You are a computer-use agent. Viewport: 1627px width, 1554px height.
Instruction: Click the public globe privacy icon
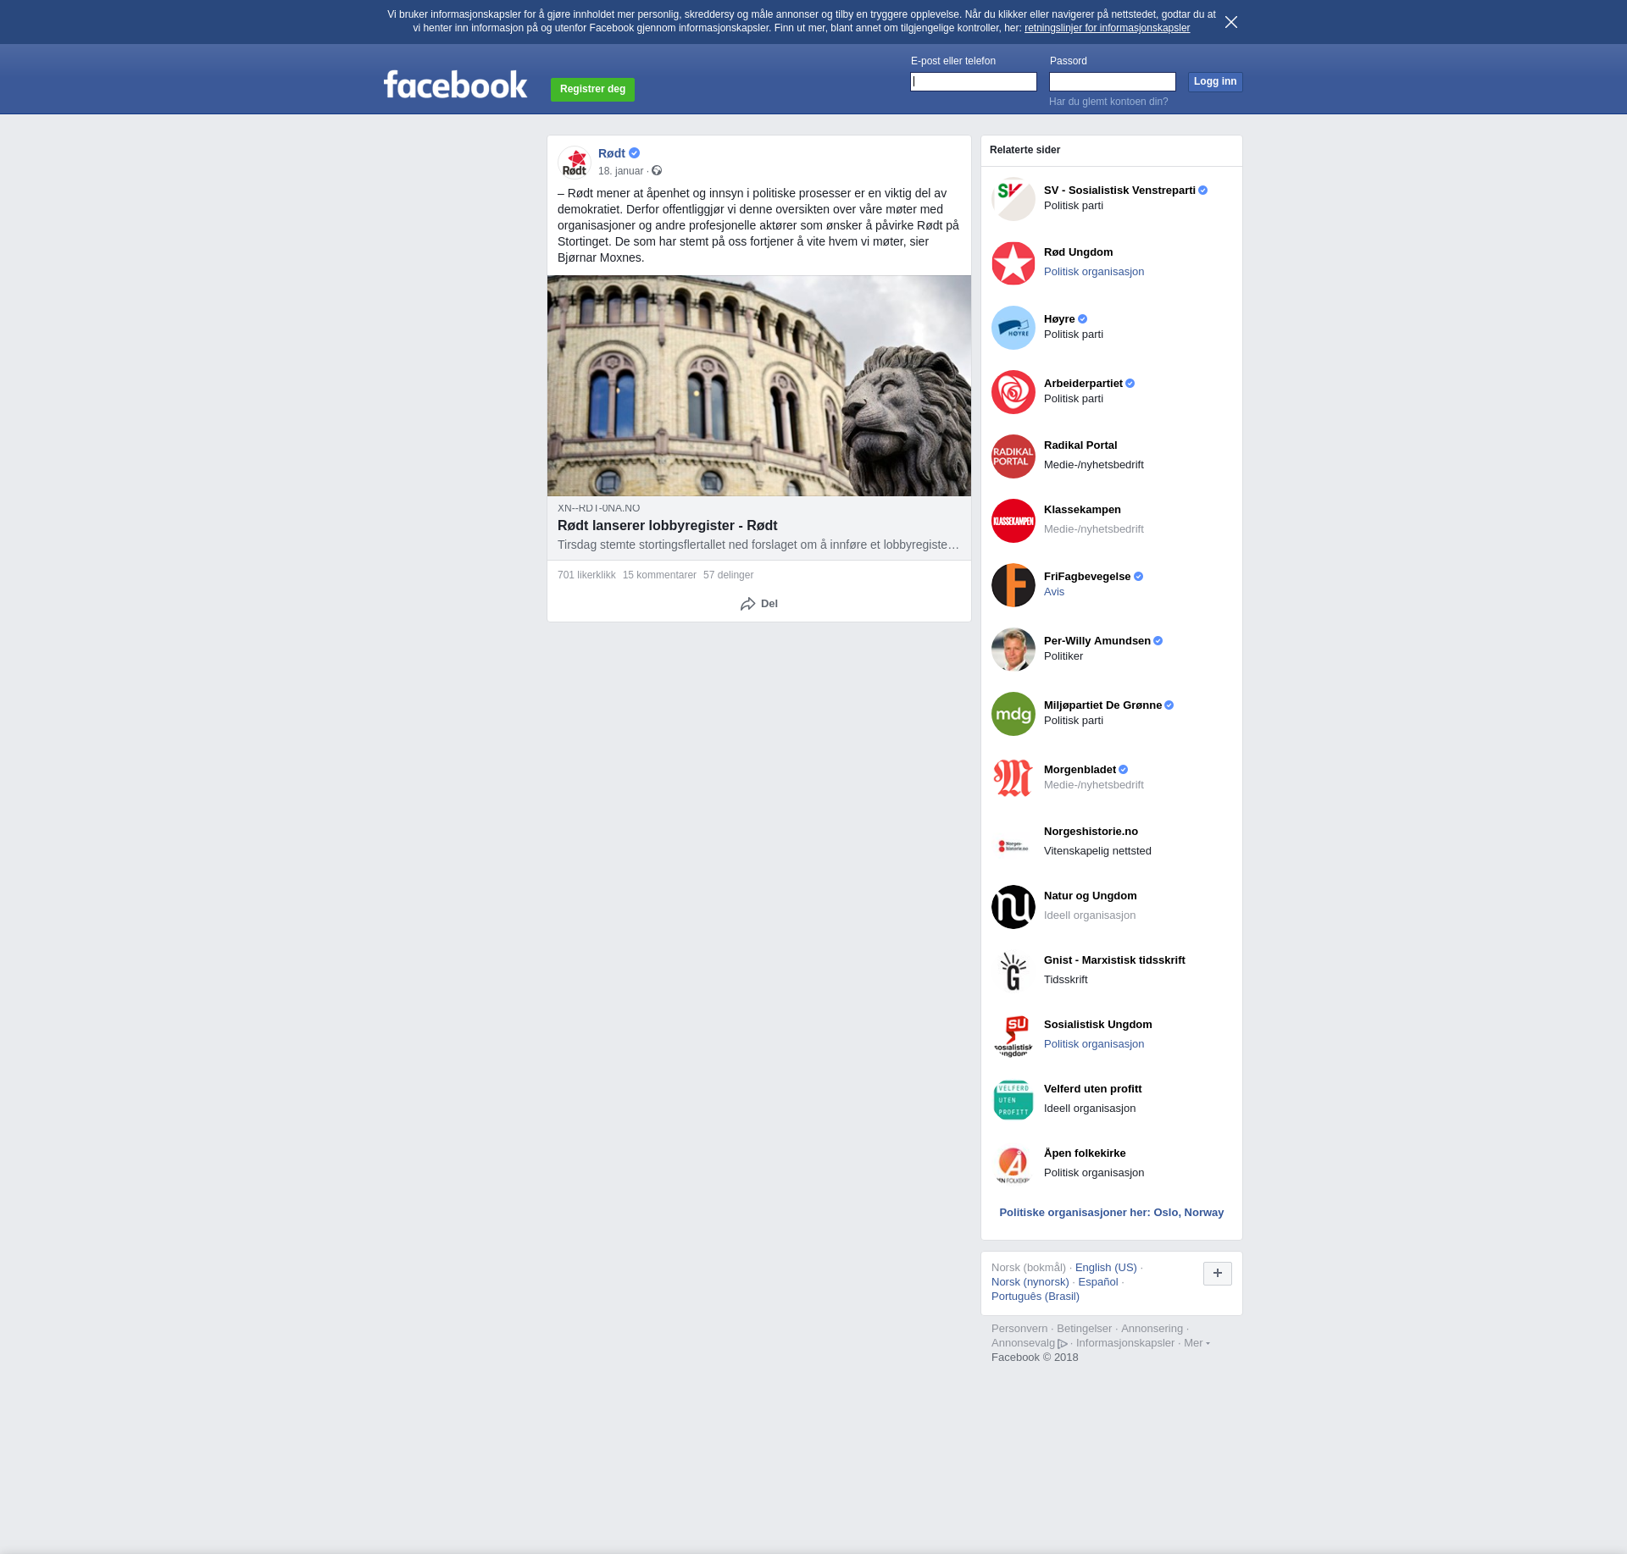tap(657, 171)
